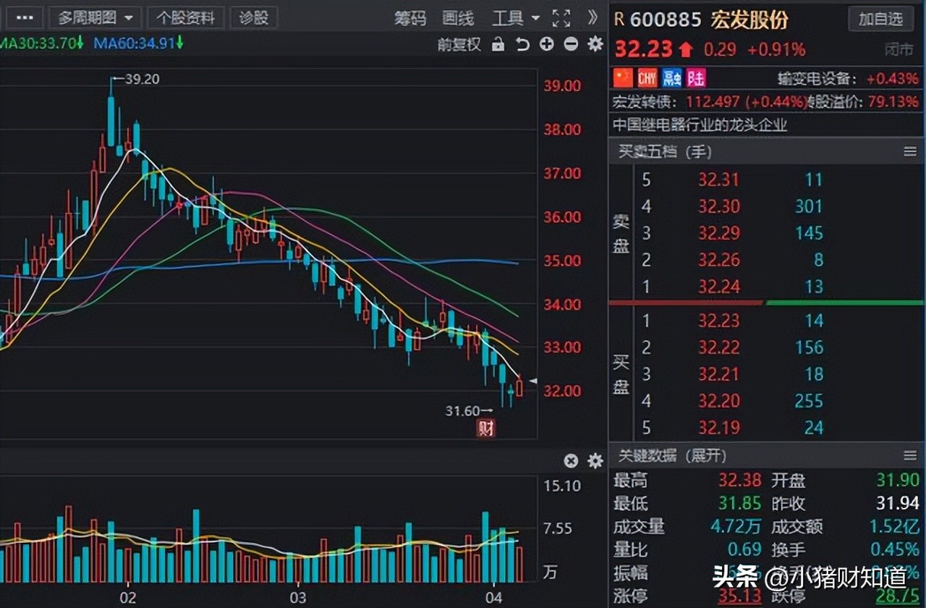Click the 筹码 chips button
Image resolution: width=926 pixels, height=608 pixels.
(410, 18)
